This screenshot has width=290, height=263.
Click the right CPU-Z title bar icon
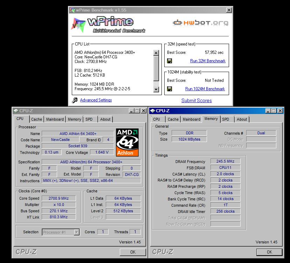[153, 111]
